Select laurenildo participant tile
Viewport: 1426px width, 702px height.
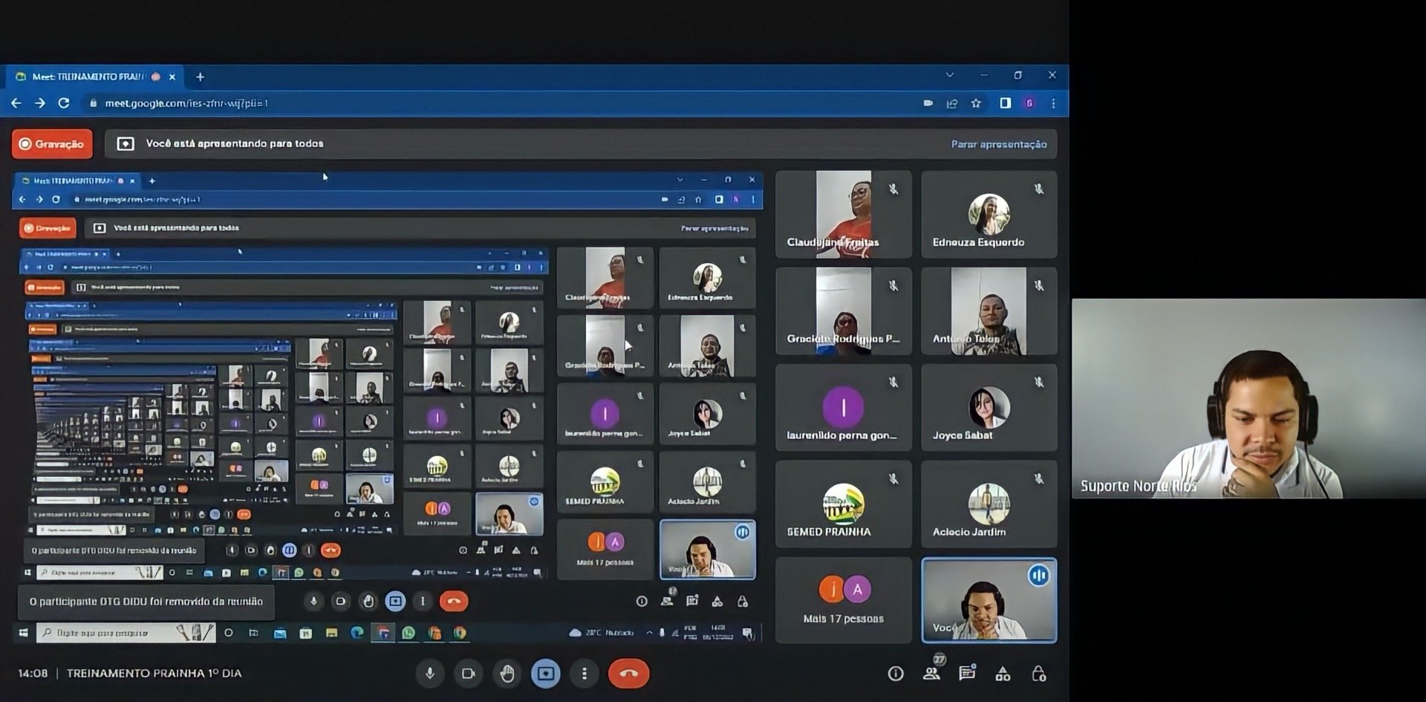pyautogui.click(x=844, y=408)
